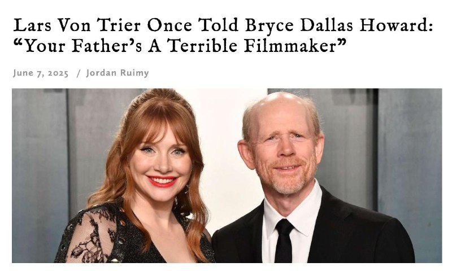This screenshot has width=452, height=271.
Task: Click the word 'Once Told' in headline
Action: click(x=193, y=25)
